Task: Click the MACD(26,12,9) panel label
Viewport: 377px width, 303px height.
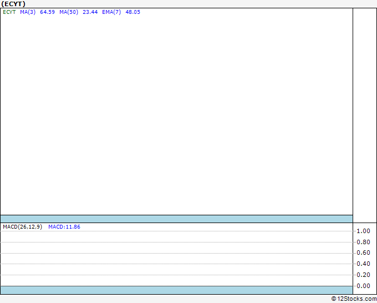Action: (22, 227)
